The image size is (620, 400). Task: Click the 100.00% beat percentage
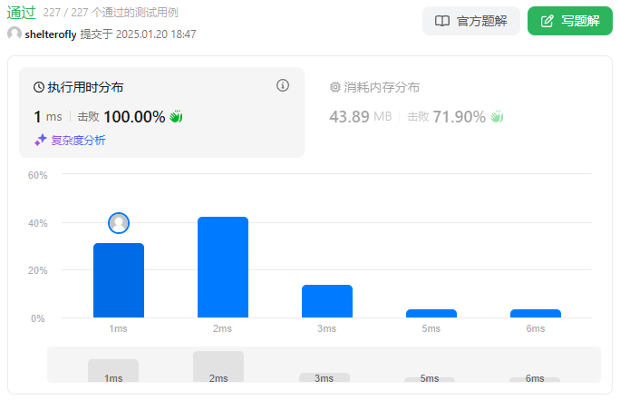134,117
